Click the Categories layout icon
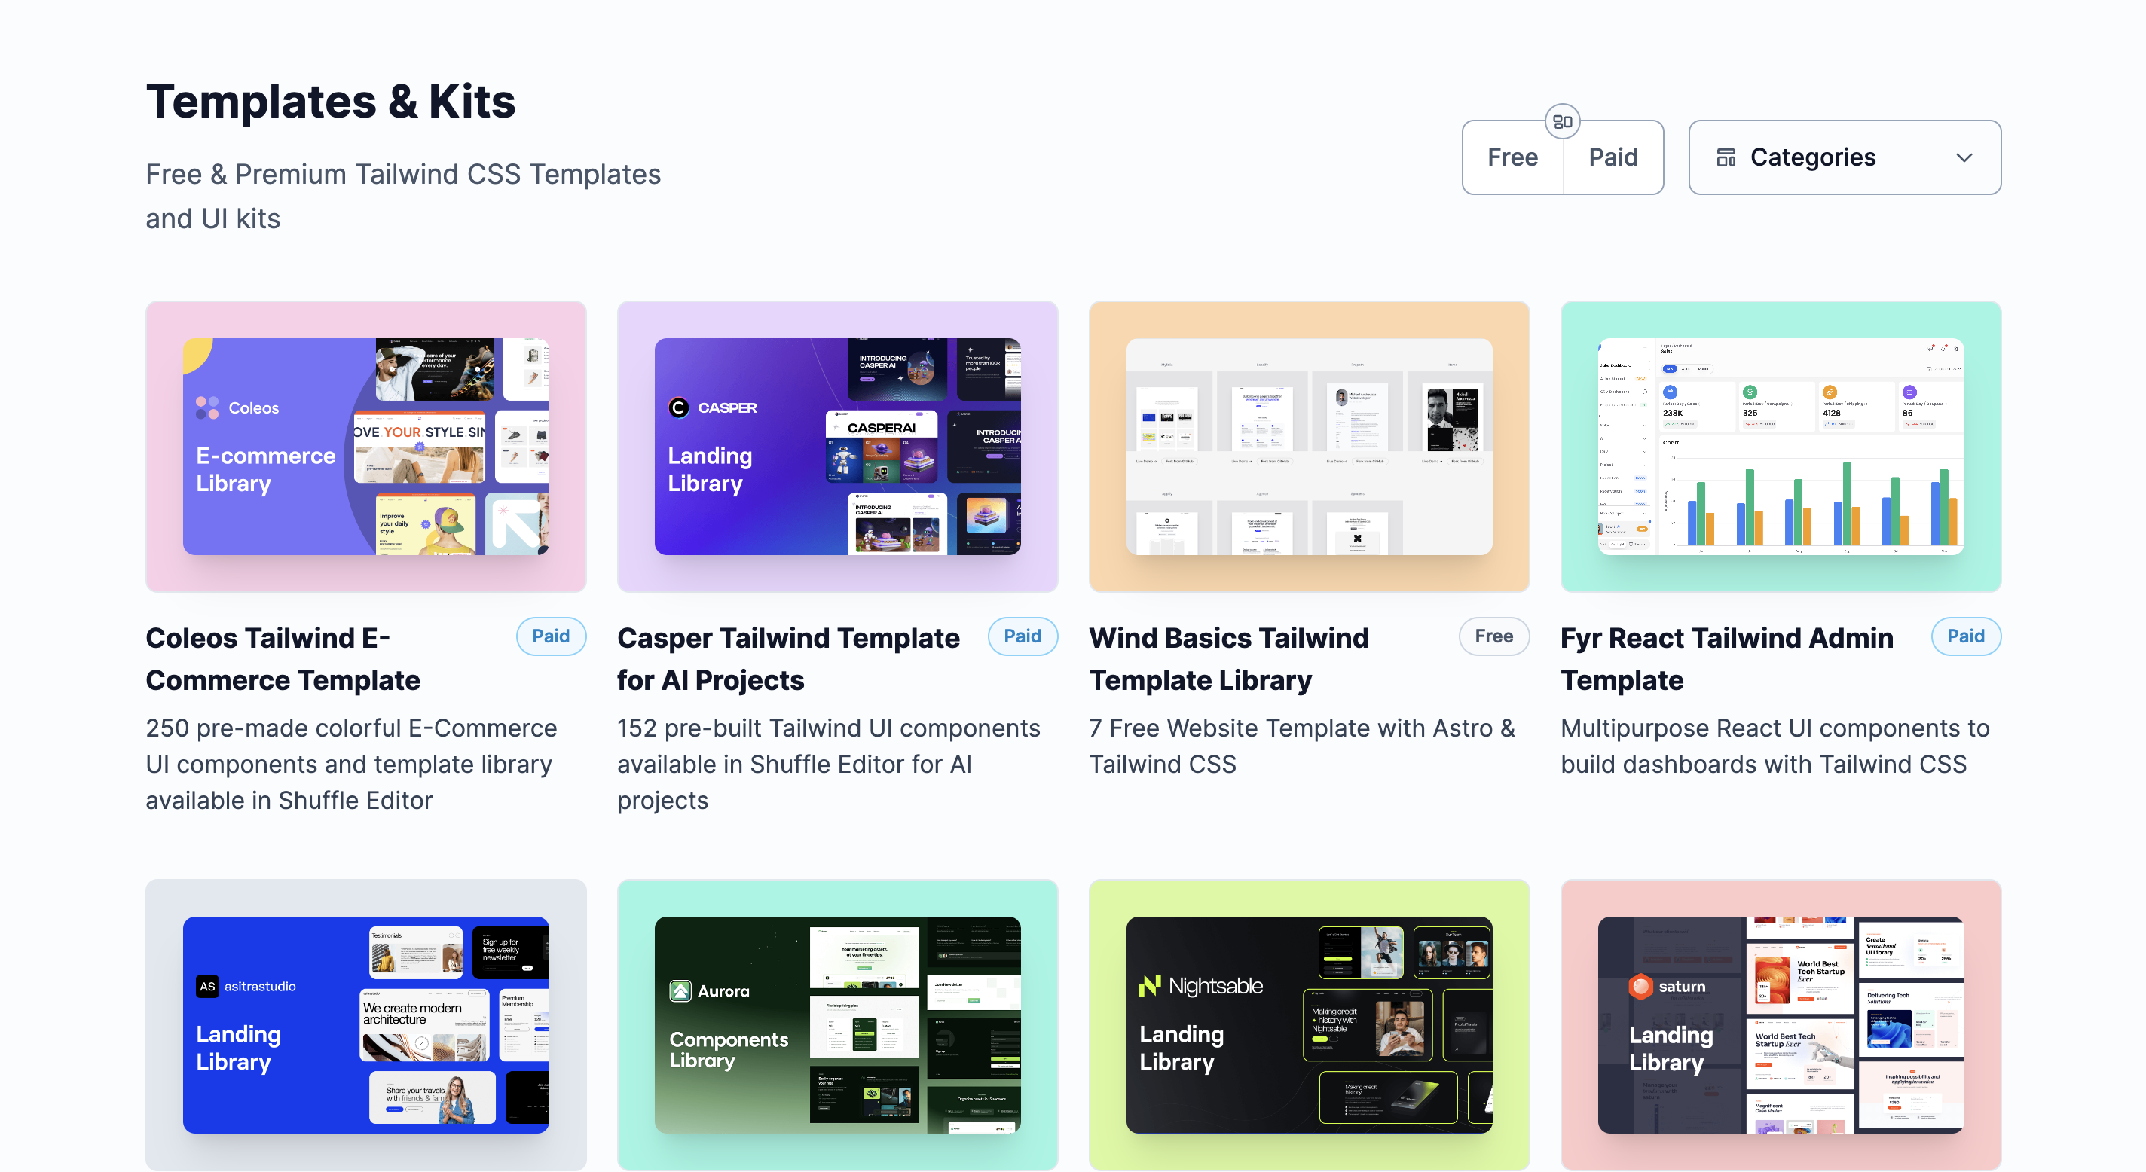2146x1172 pixels. tap(1726, 157)
